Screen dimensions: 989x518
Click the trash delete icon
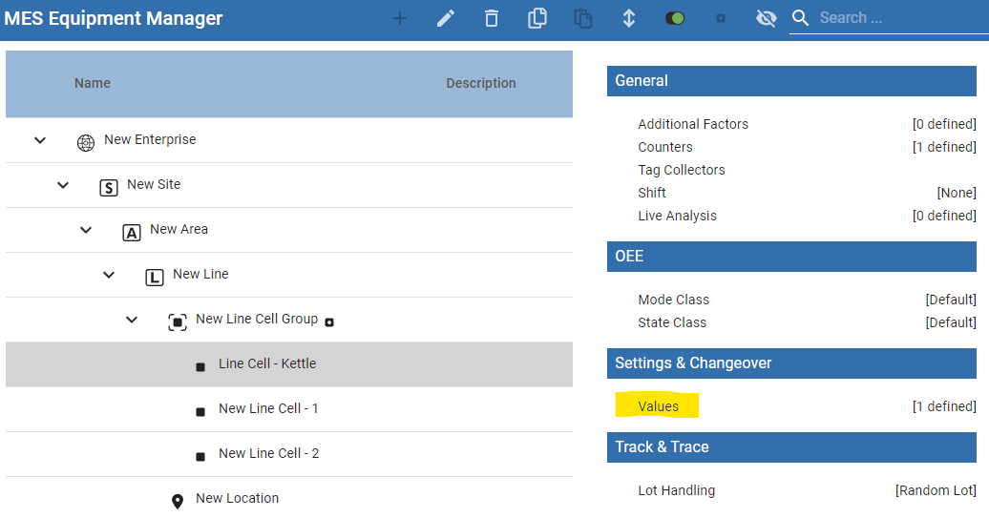coord(492,18)
